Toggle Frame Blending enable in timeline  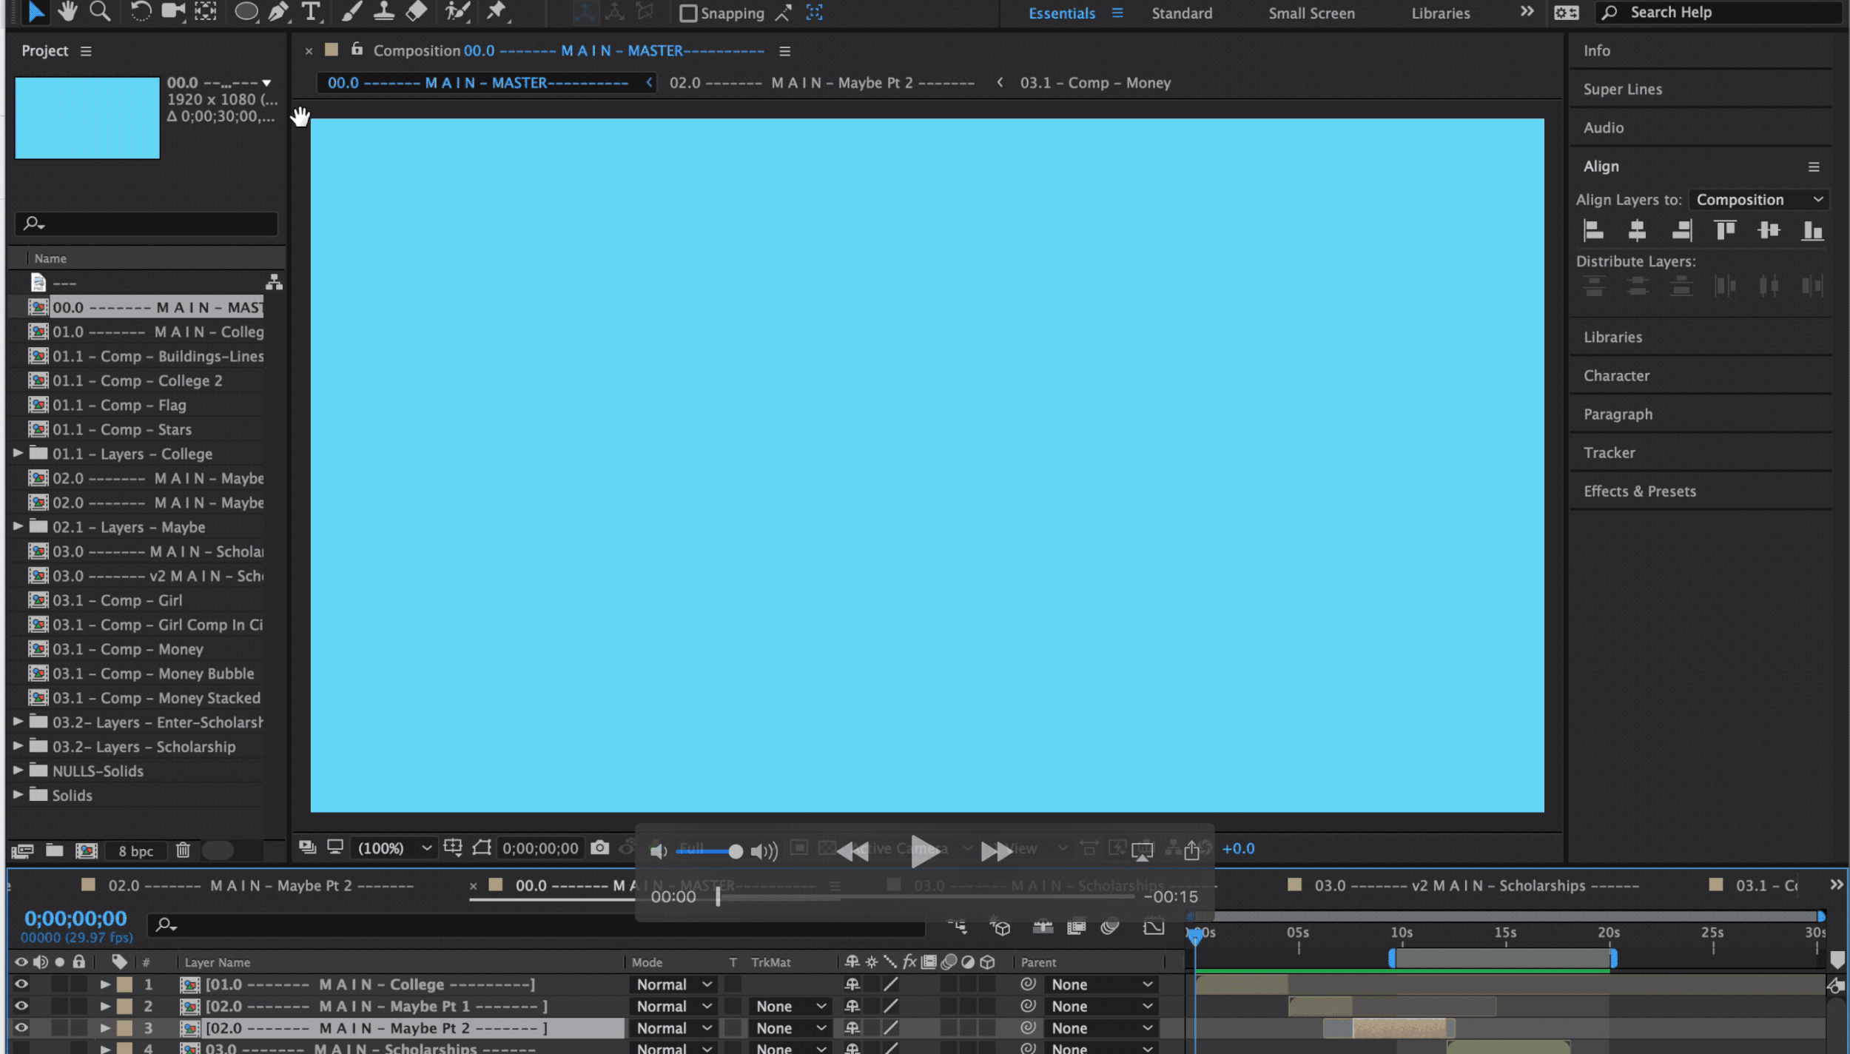point(1077,927)
